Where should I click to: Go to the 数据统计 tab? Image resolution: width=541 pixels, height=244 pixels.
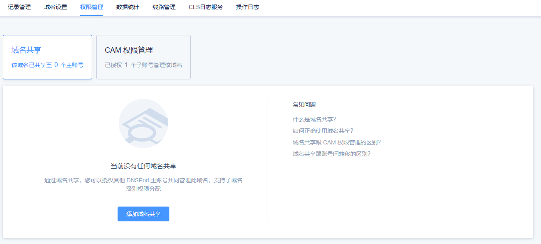[128, 7]
